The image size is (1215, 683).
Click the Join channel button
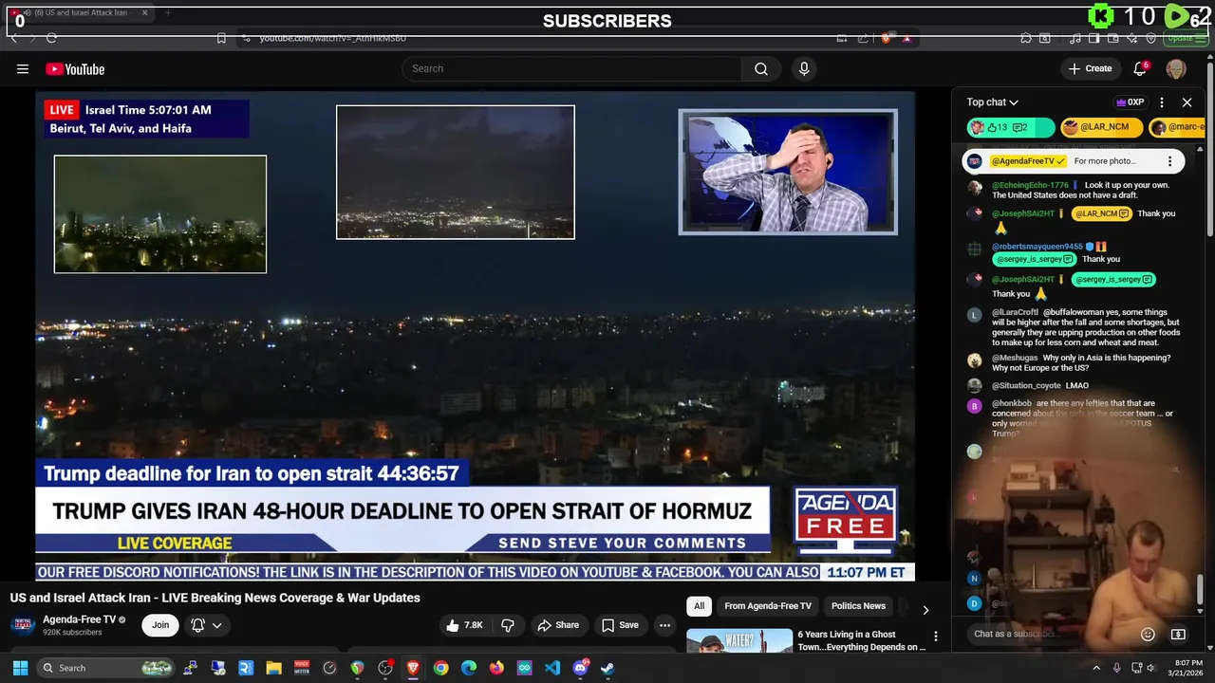pos(160,625)
